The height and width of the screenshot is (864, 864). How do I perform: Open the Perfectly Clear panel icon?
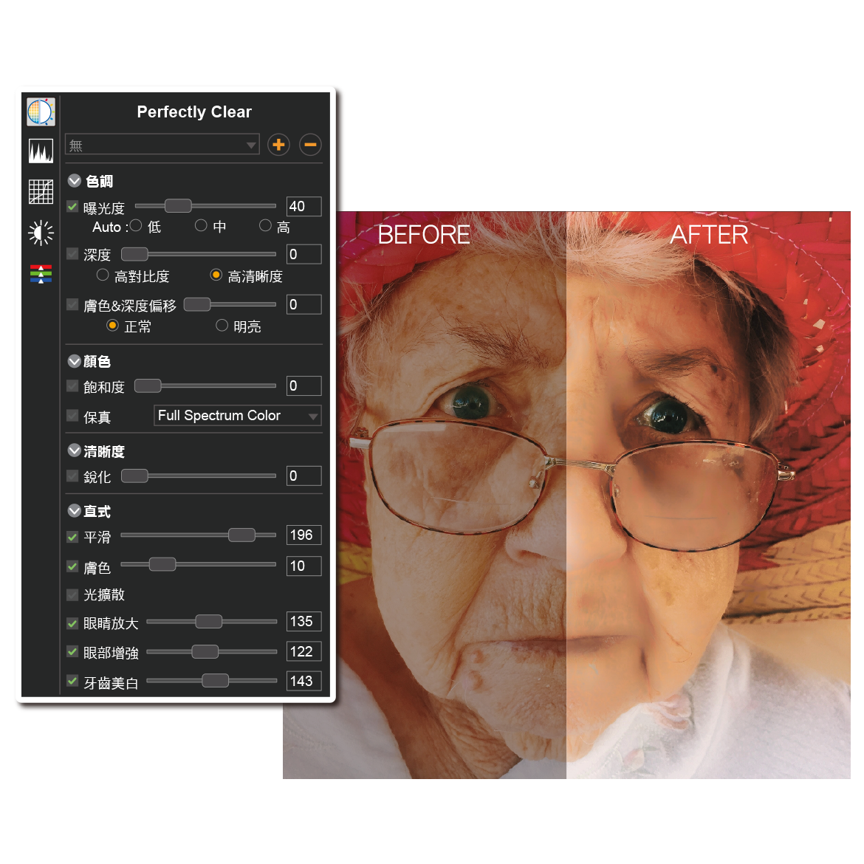pos(41,112)
